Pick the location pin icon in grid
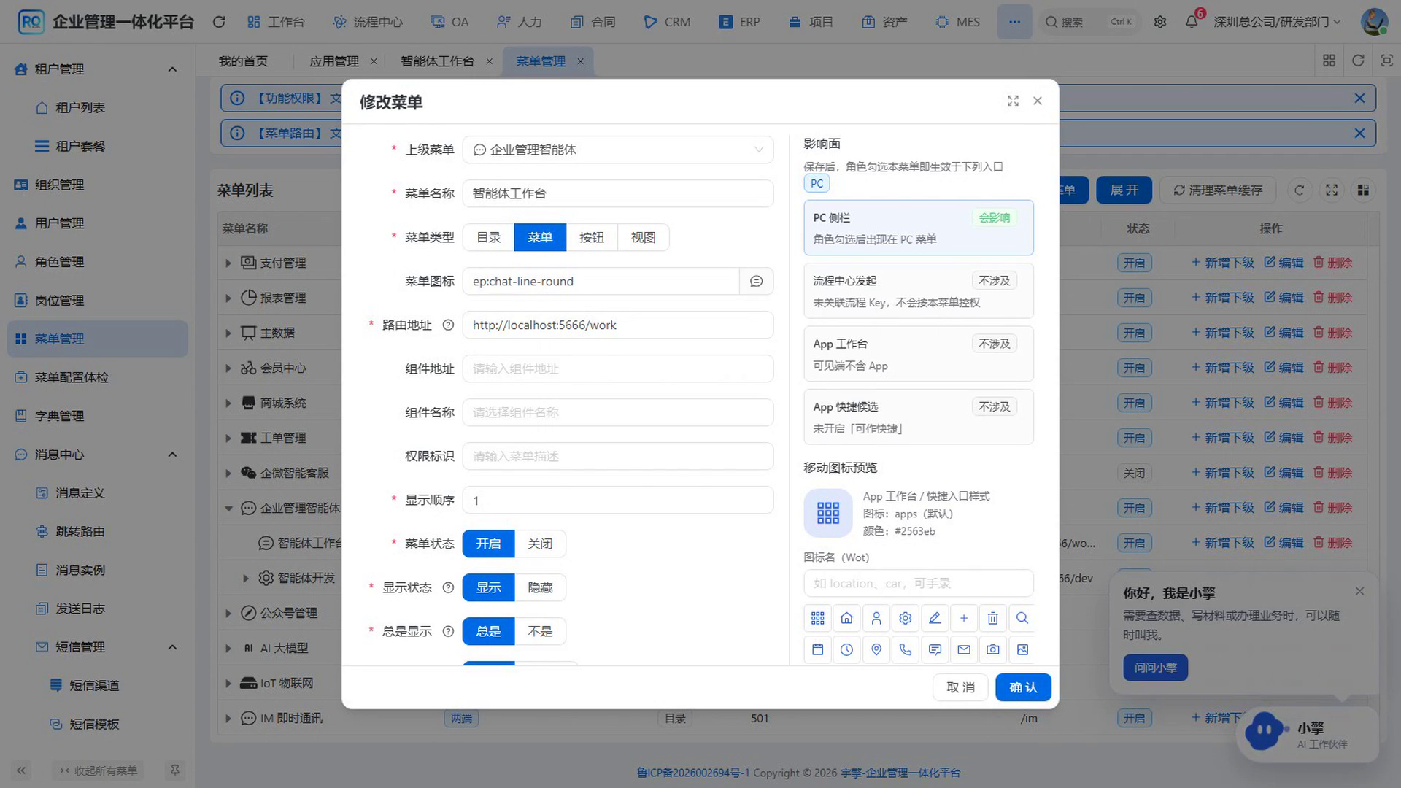 coord(876,649)
